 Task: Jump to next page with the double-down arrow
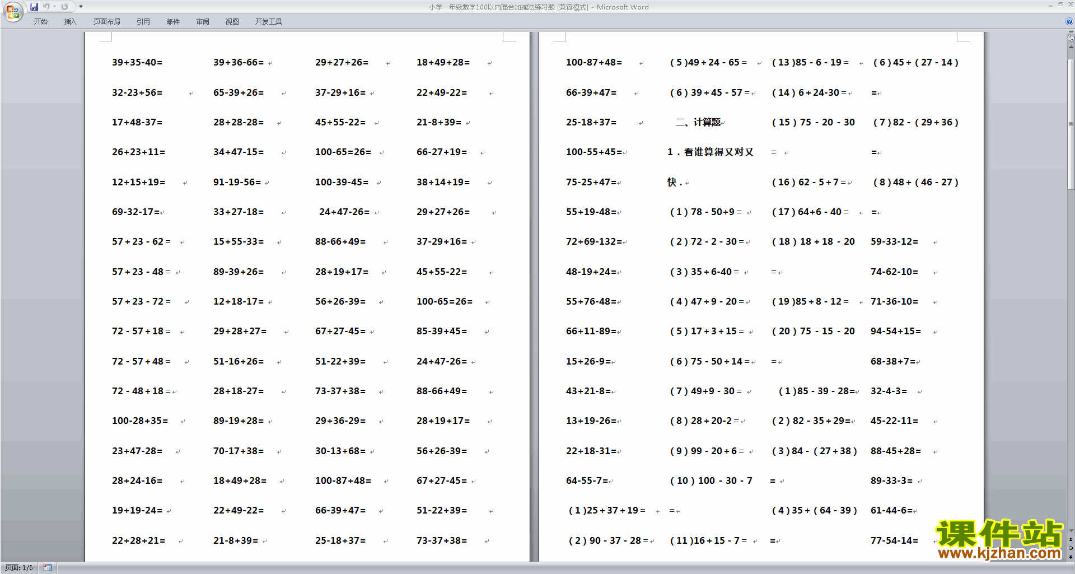(1071, 557)
